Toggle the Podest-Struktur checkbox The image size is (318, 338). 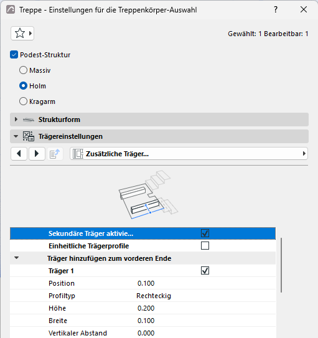(x=14, y=55)
